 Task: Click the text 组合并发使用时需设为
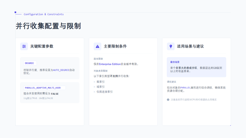point(37,94)
